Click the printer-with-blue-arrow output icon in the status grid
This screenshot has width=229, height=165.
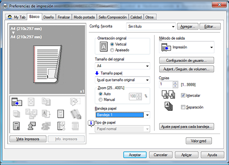(17, 102)
